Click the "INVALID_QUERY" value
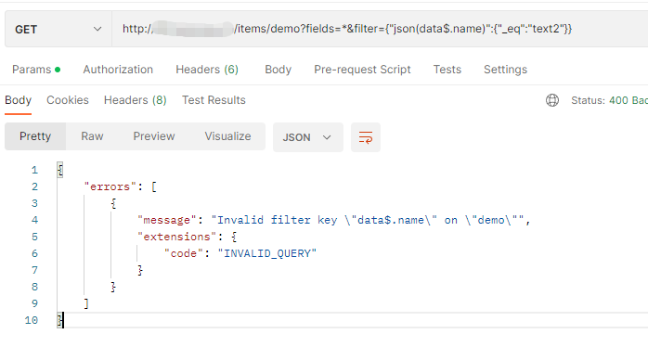648x347 pixels. pos(267,253)
